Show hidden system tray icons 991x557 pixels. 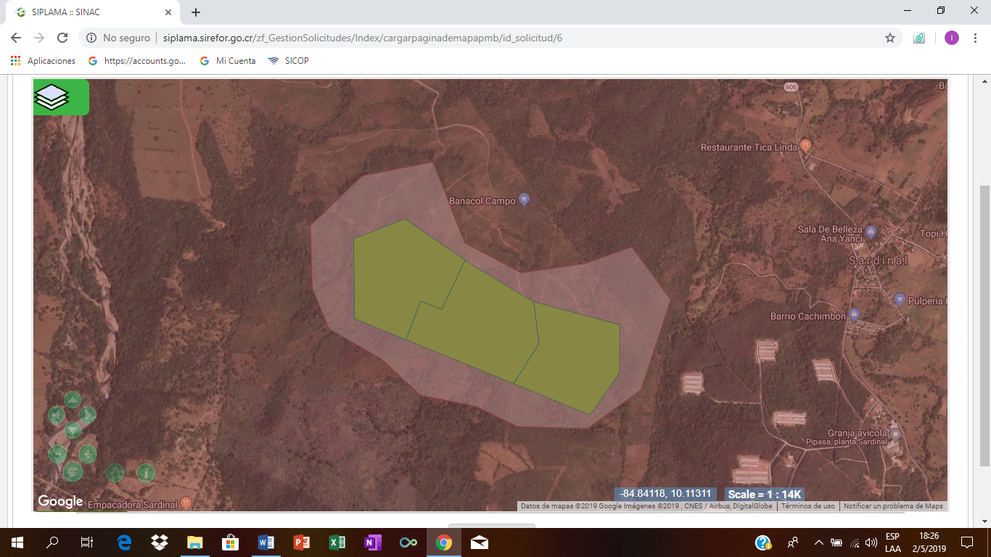(819, 542)
